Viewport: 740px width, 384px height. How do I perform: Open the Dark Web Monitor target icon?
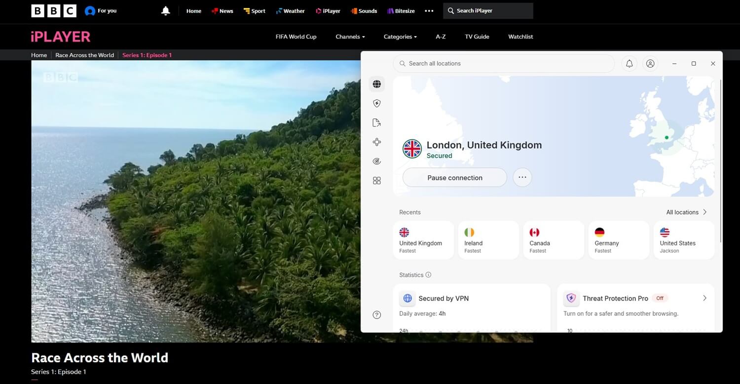pyautogui.click(x=377, y=161)
